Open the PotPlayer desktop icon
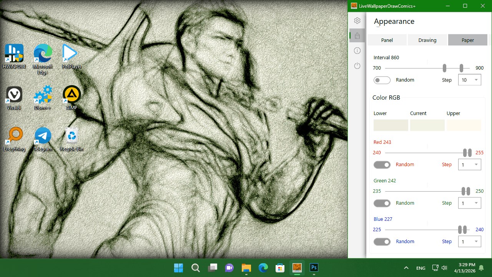 [x=71, y=56]
